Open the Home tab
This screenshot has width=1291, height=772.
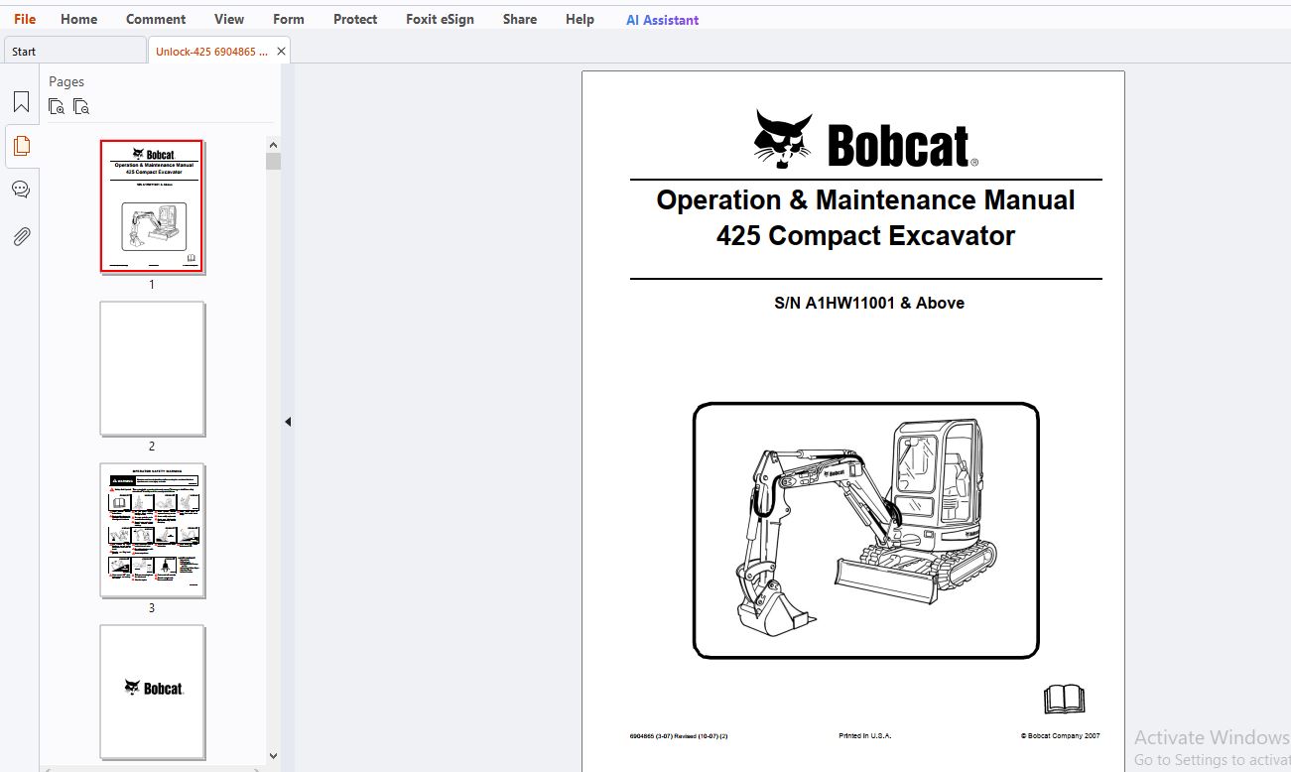(79, 19)
